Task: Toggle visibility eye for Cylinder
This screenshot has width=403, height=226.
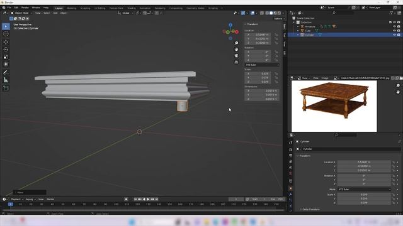Action: click(x=394, y=35)
